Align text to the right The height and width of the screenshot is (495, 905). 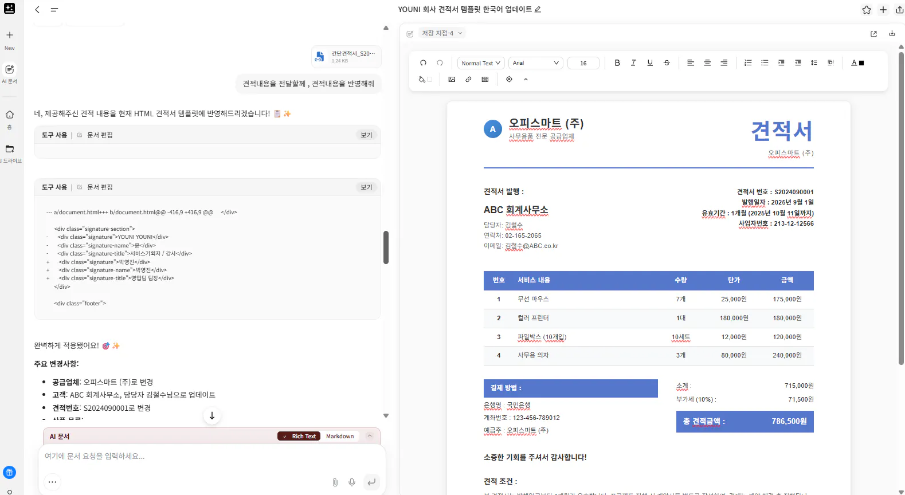724,63
